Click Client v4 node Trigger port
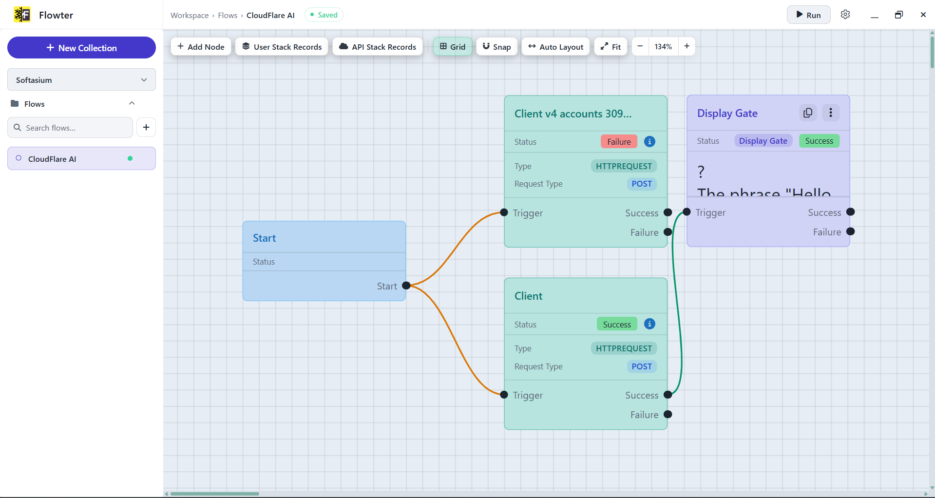 pos(504,212)
